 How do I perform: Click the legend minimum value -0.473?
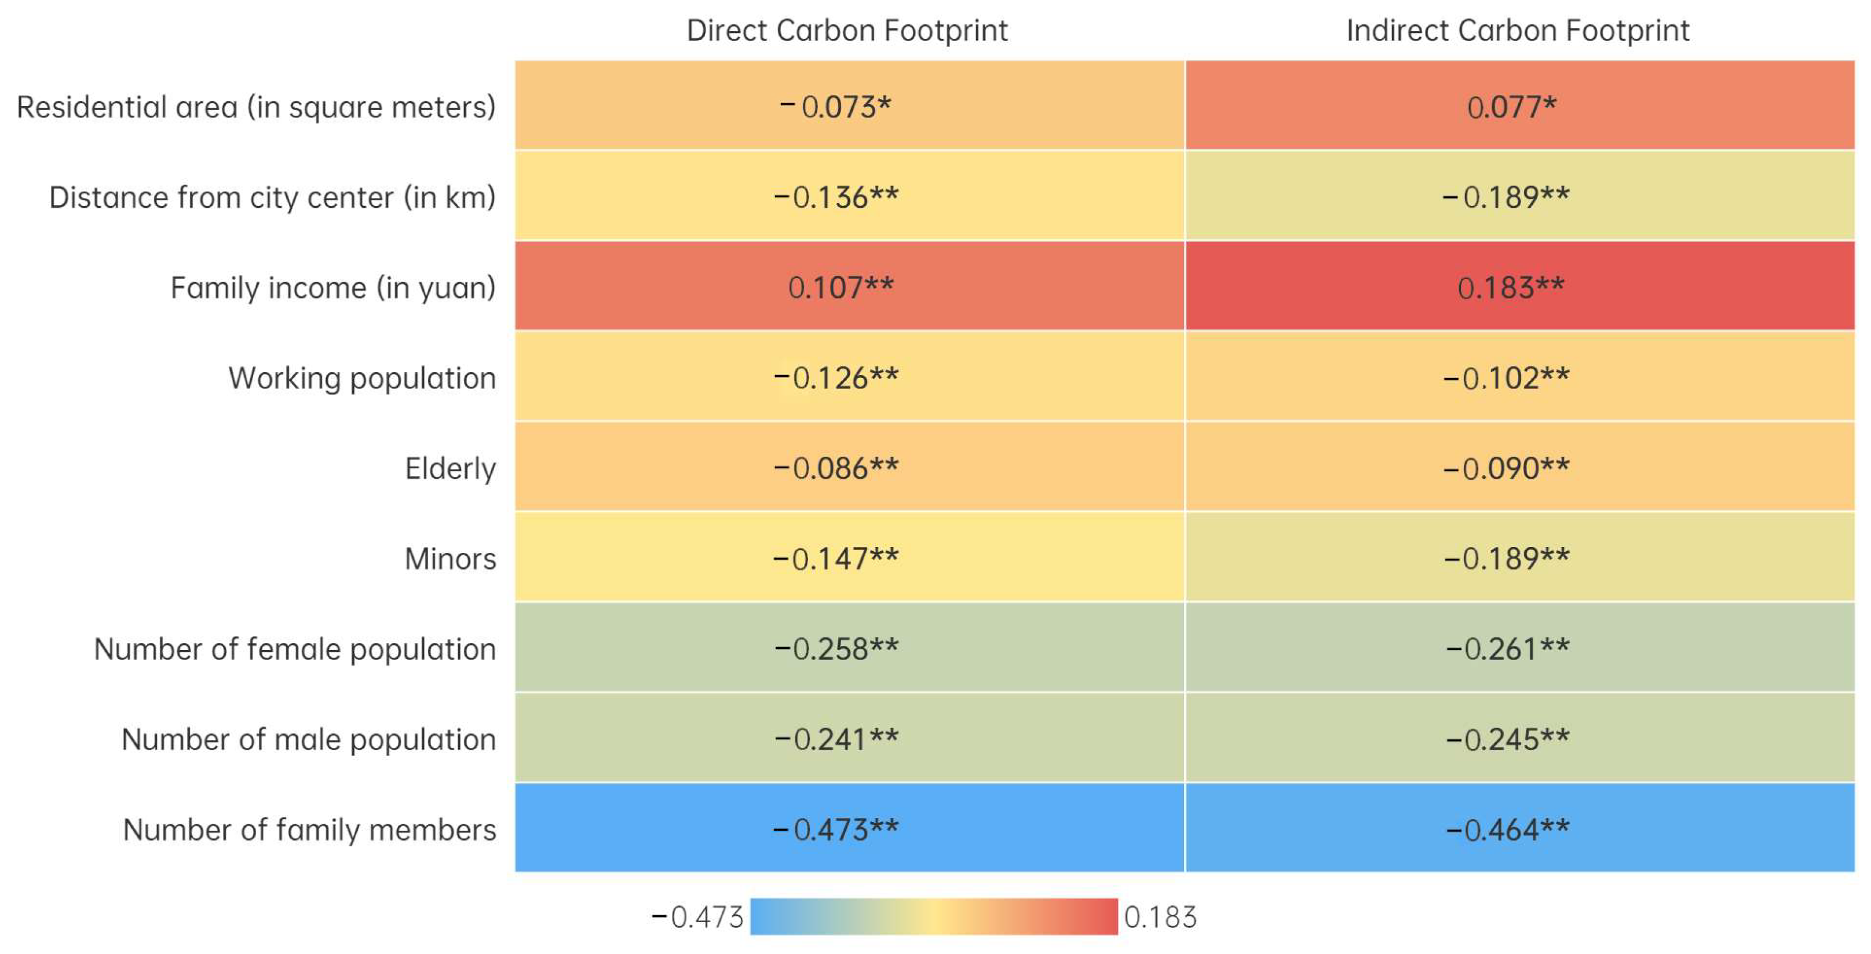coord(697,918)
